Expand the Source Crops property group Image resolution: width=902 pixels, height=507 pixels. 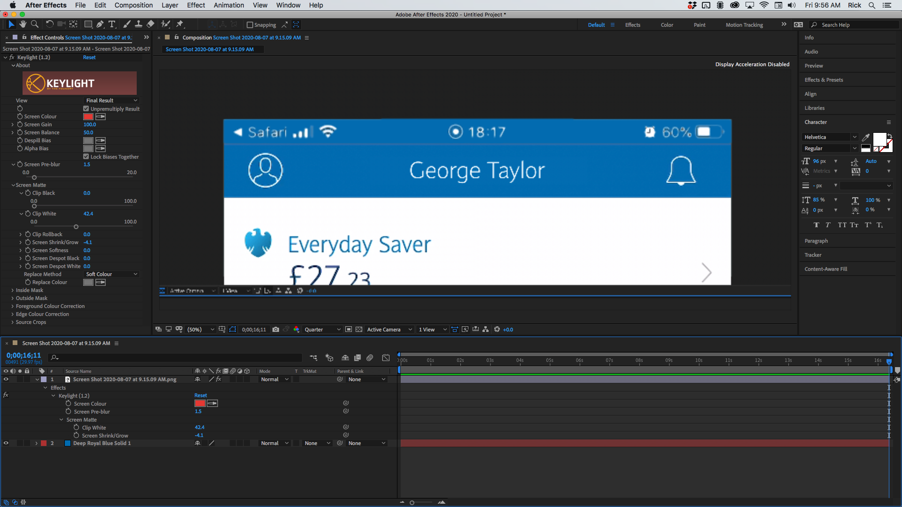[13, 322]
